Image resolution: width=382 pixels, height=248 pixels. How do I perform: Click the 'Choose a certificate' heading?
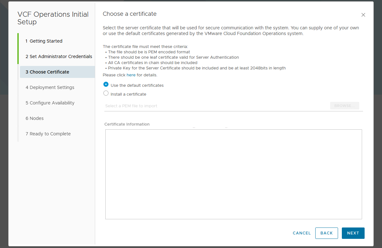click(x=130, y=14)
